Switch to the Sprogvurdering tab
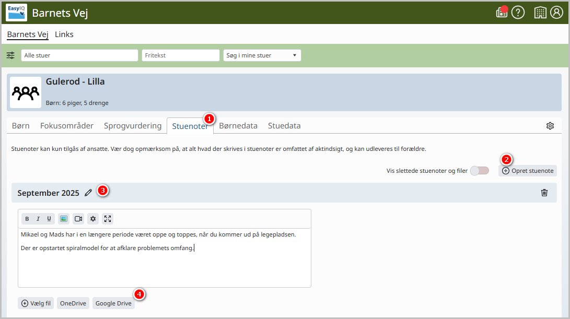Viewport: 570px width, 319px height. (x=133, y=126)
